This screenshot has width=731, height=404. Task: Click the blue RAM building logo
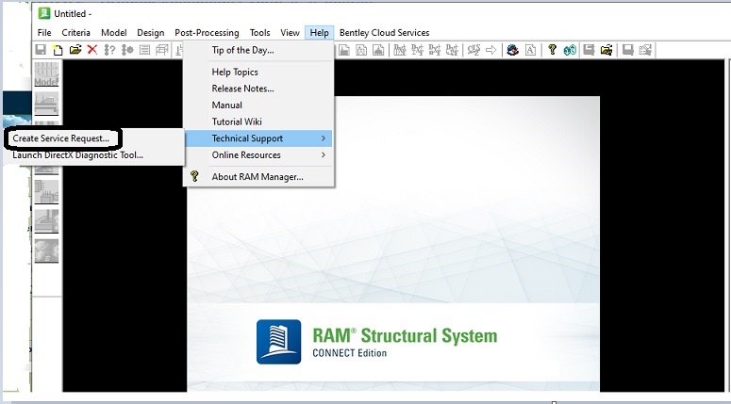279,342
